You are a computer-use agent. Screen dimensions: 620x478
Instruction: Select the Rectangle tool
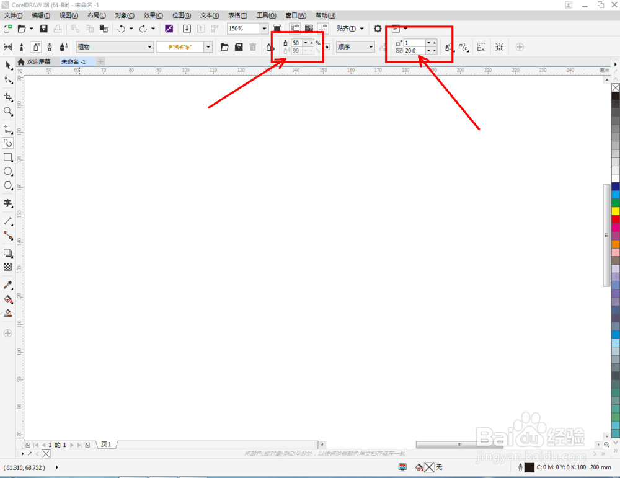pos(8,157)
